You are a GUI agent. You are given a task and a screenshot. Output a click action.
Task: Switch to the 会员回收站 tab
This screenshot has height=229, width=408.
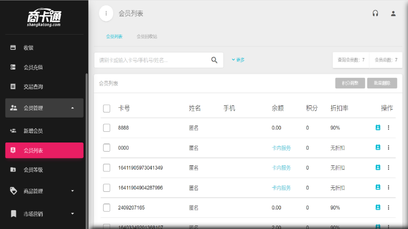(x=147, y=37)
